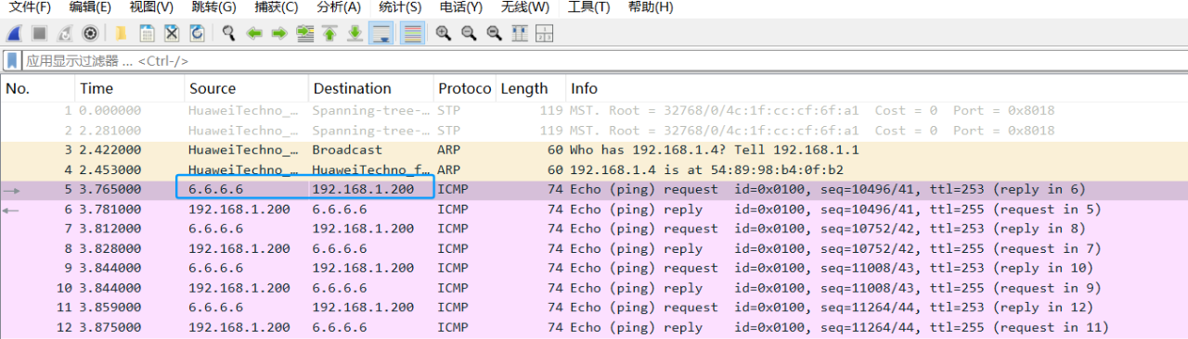Open the display filter bookmark dropdown
This screenshot has width=1188, height=339.
12,60
